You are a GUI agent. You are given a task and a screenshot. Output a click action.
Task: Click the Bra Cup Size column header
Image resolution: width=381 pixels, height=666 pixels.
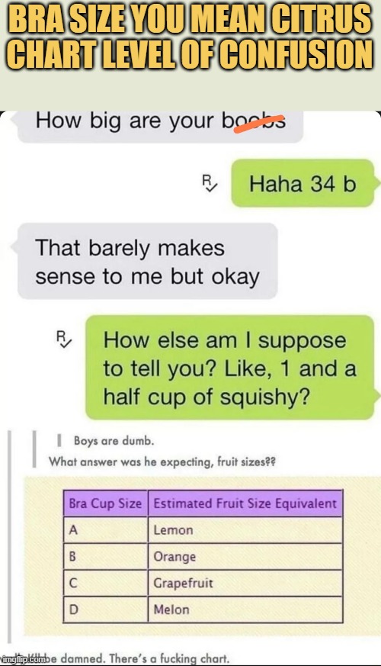(x=105, y=504)
